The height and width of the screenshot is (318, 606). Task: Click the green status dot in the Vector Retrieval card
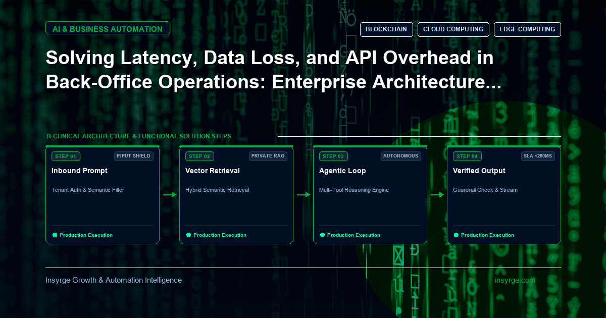point(188,235)
